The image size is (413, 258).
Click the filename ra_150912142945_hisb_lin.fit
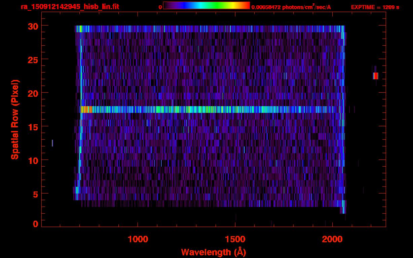[x=70, y=7]
